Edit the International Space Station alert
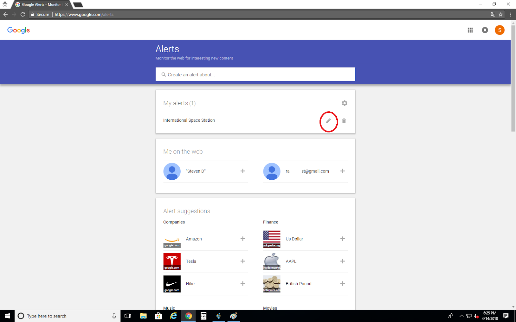Image resolution: width=516 pixels, height=322 pixels. [x=328, y=121]
